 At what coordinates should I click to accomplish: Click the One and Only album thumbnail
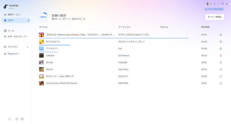41,83
